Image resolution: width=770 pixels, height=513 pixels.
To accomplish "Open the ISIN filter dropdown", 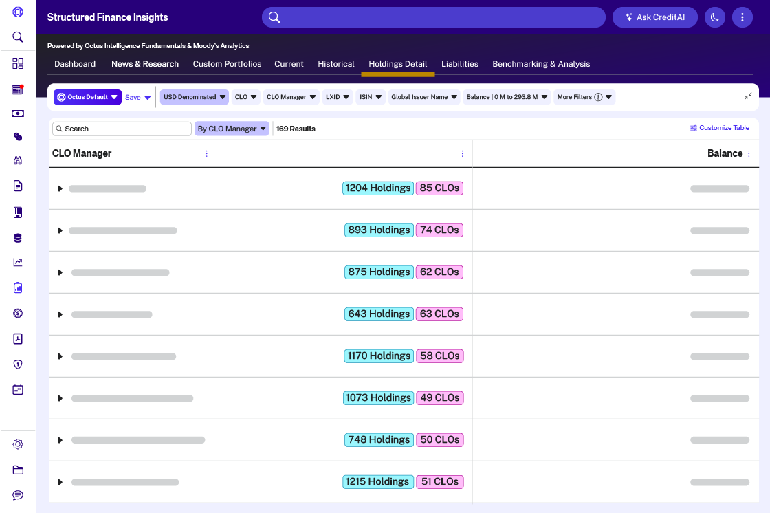I will point(371,97).
